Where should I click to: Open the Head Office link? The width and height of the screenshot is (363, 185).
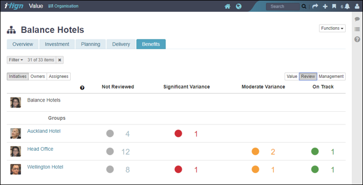point(41,149)
